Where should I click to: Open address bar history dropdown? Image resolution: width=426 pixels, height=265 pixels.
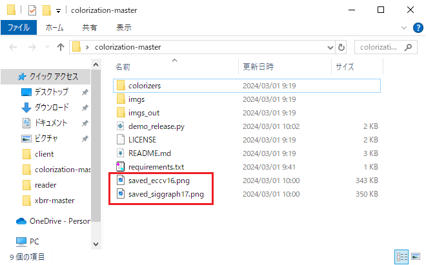click(x=330, y=48)
